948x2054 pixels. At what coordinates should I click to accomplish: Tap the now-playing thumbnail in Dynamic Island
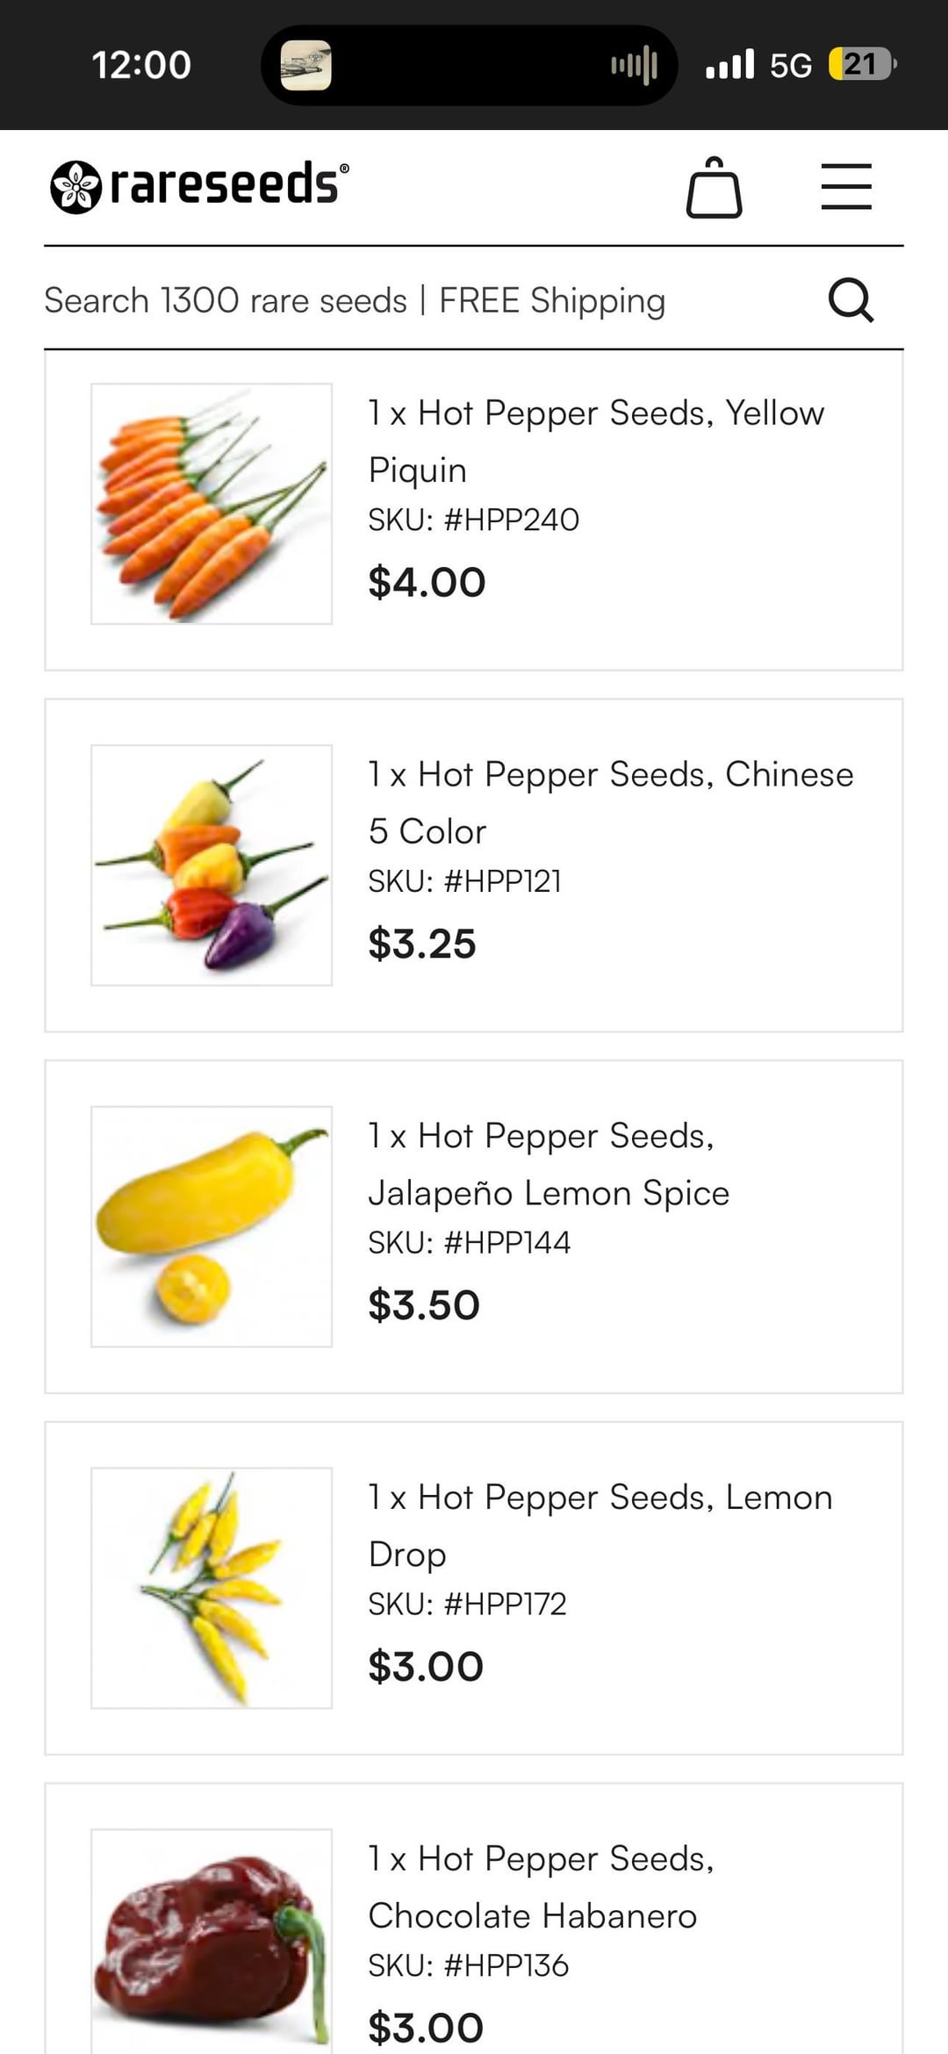coord(305,65)
